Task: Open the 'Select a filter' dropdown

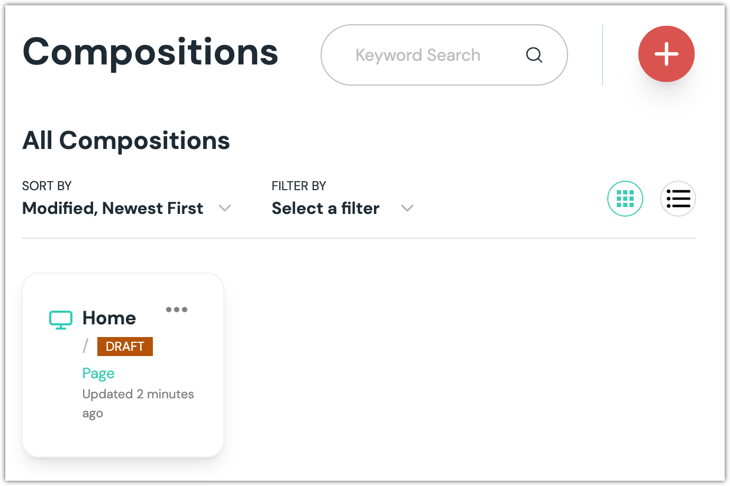Action: (x=325, y=208)
